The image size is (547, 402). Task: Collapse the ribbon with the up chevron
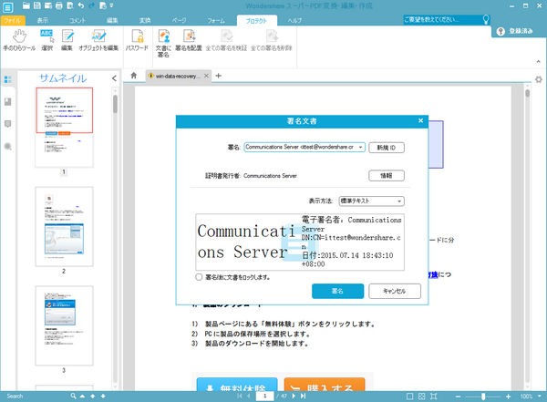[538, 61]
